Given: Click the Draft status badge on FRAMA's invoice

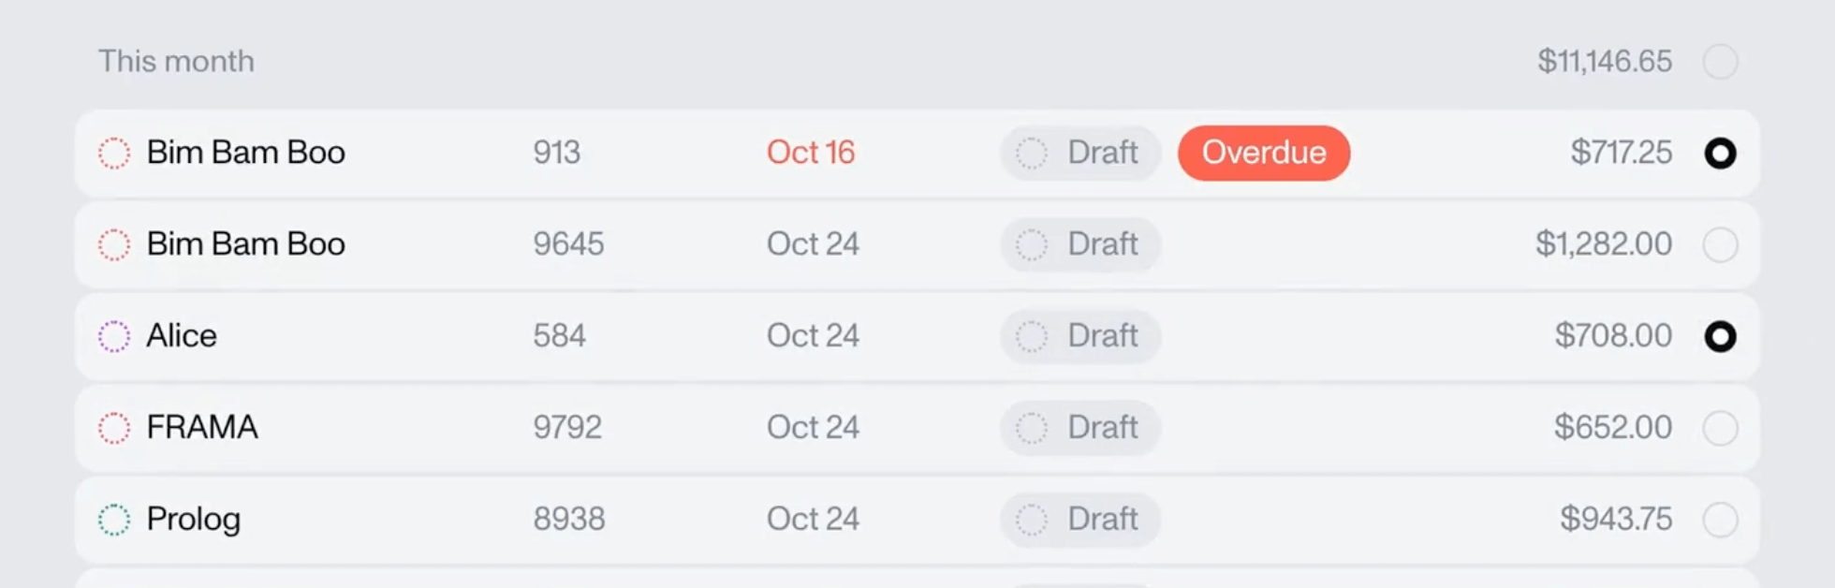Looking at the screenshot, I should point(1080,428).
